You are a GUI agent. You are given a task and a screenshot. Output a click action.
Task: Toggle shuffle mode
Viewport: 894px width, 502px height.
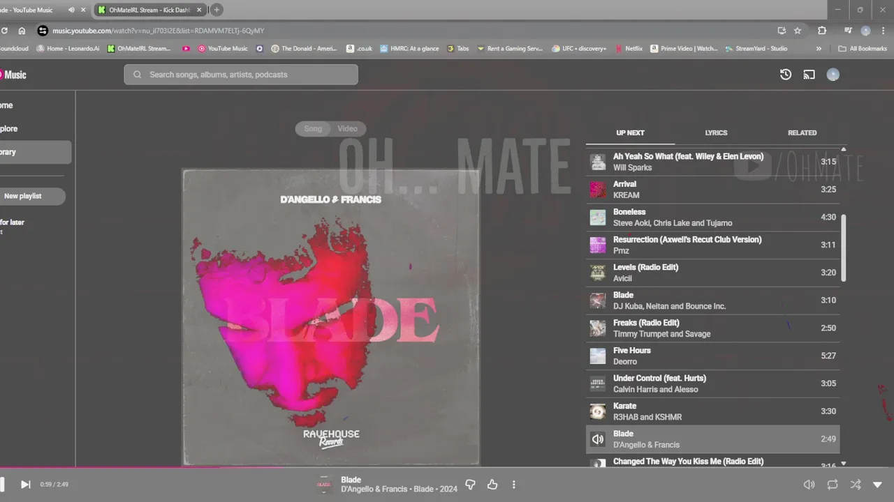click(x=856, y=485)
